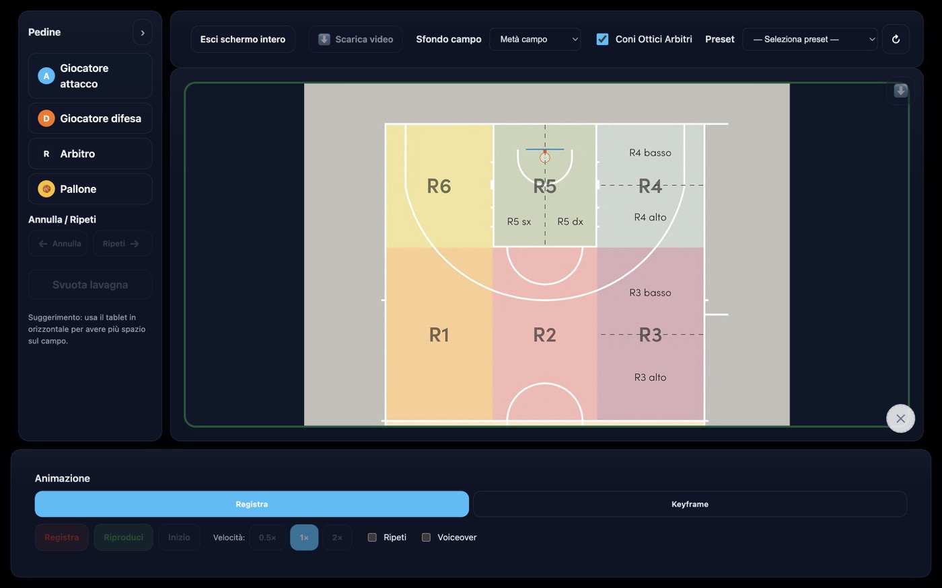Click the R4 alto label
The image size is (942, 588).
(x=650, y=217)
